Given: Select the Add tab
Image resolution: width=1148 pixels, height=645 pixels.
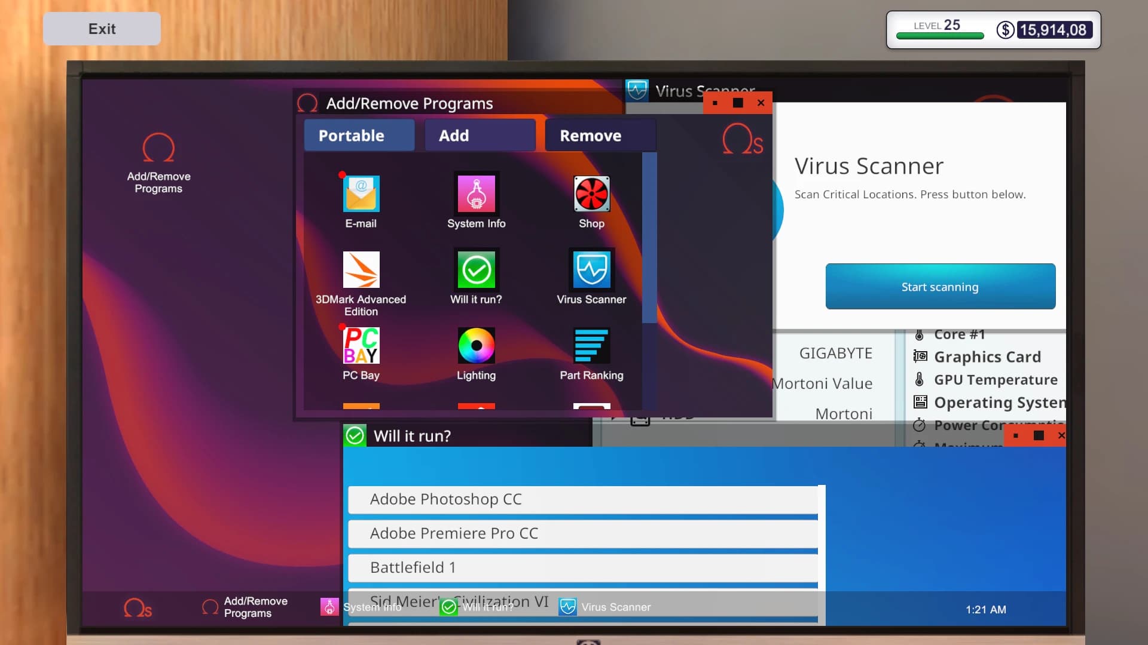Looking at the screenshot, I should [x=480, y=136].
